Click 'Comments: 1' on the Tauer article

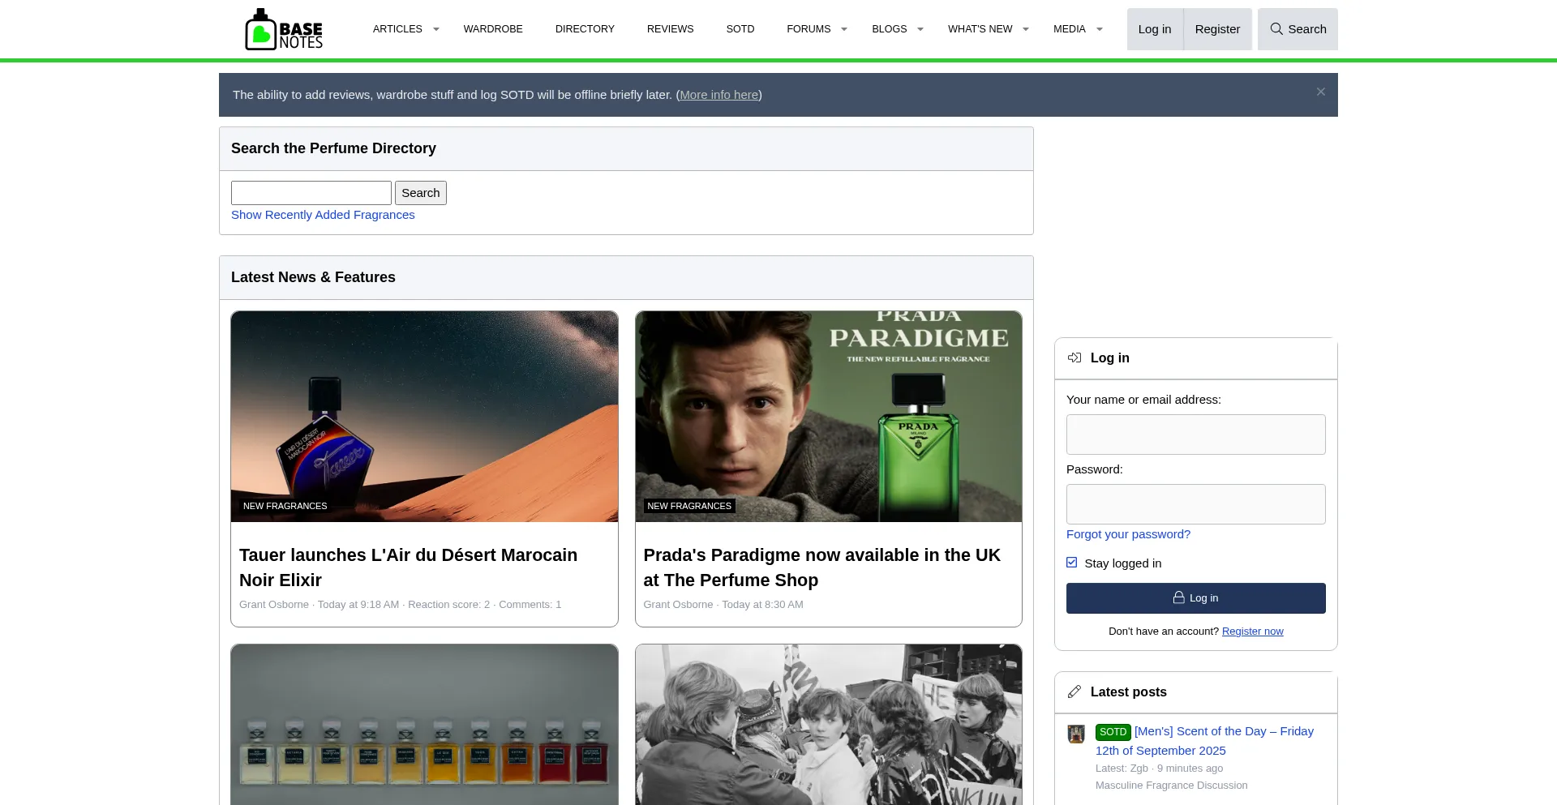[x=530, y=605]
